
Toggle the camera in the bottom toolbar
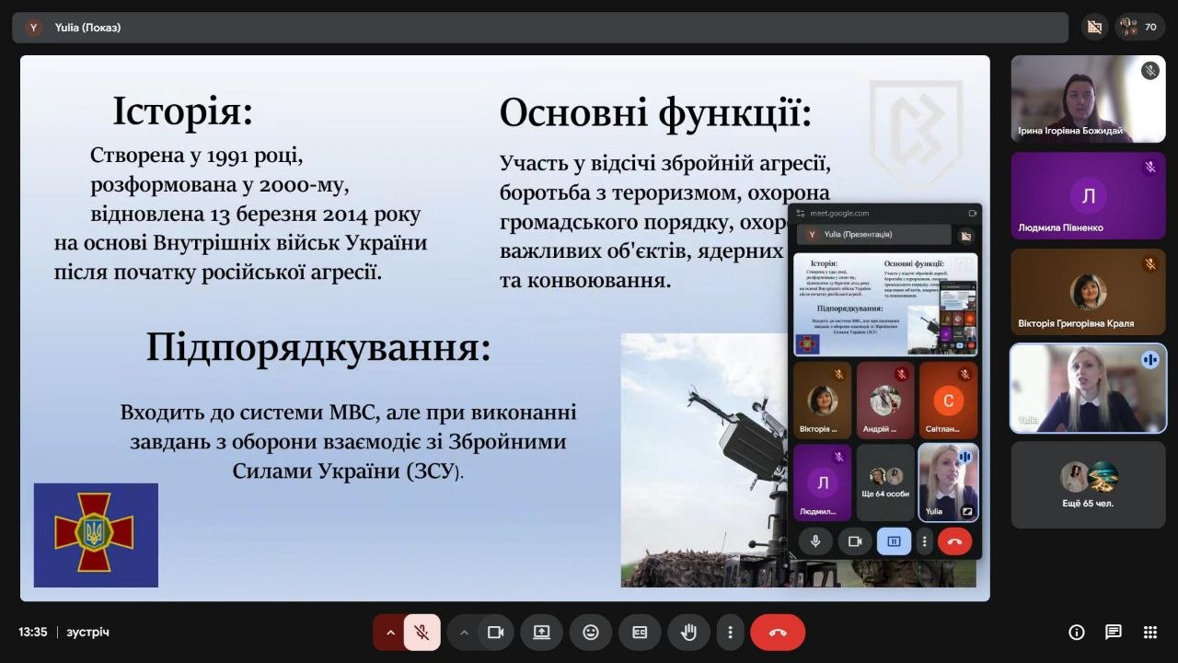(x=495, y=633)
